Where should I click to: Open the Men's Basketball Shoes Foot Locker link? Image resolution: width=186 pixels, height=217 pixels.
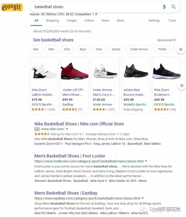tap(70, 156)
